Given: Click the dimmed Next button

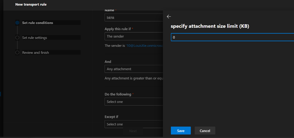Looking at the screenshot, I should pos(133,131).
